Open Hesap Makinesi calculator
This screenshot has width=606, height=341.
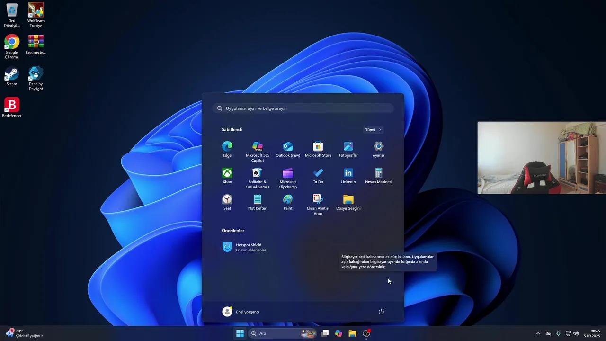tap(379, 176)
